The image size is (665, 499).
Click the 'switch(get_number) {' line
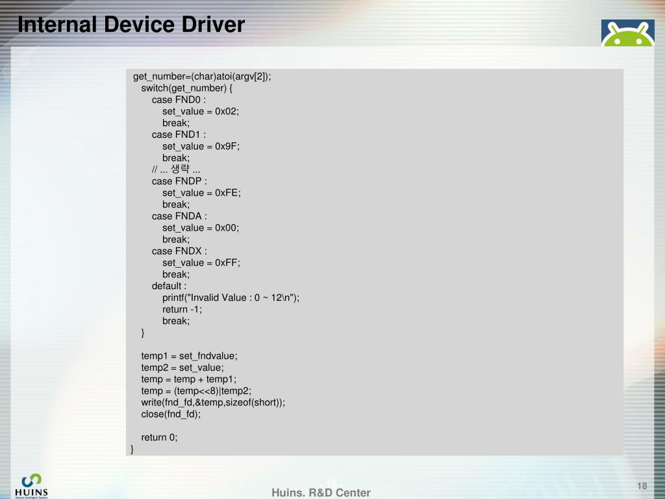(x=186, y=88)
